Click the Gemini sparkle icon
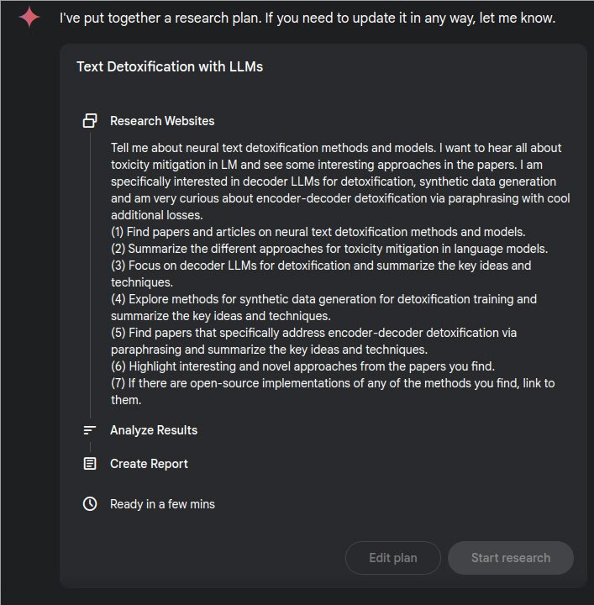The width and height of the screenshot is (594, 605). [29, 18]
